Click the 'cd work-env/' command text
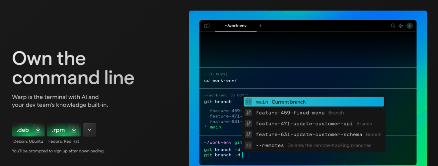Image resolution: width=438 pixels, height=166 pixels. click(220, 81)
